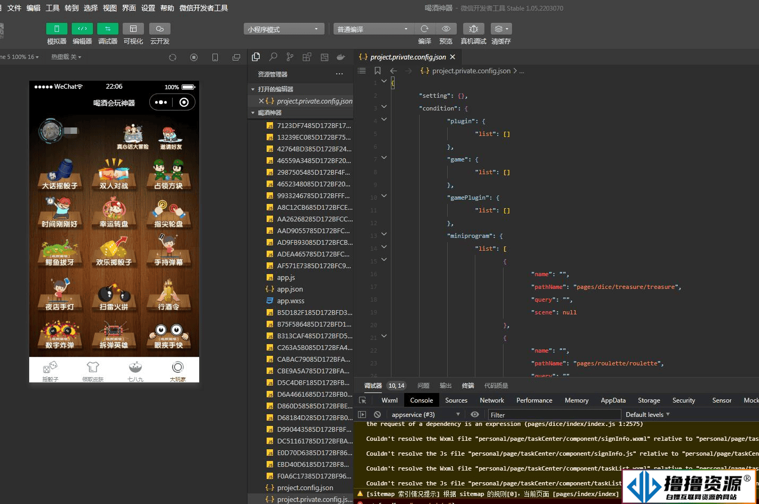Open the appservice (#3) context dropdown
The height and width of the screenshot is (504, 759).
(x=425, y=415)
